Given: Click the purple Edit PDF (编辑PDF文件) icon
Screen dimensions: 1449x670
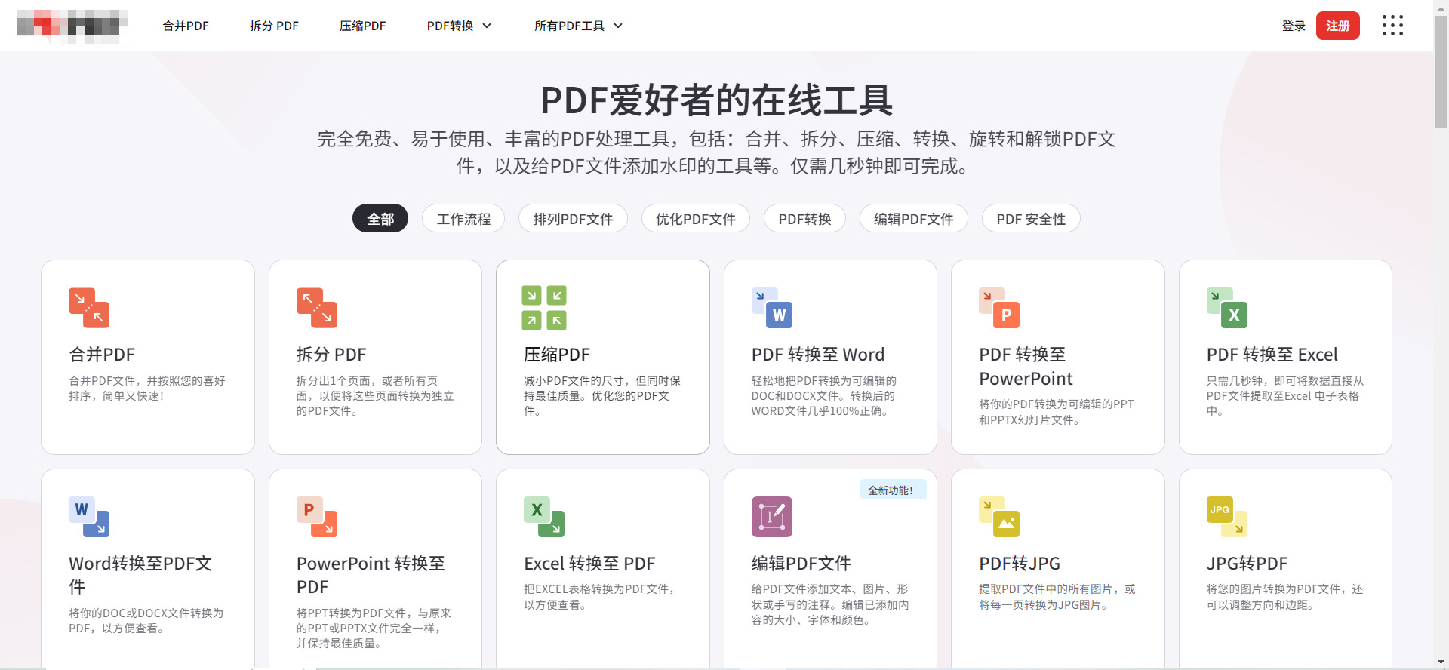Looking at the screenshot, I should [771, 517].
